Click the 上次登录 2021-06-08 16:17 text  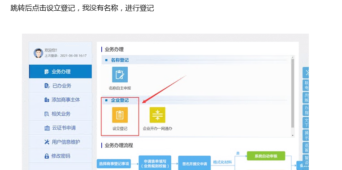coord(65,56)
